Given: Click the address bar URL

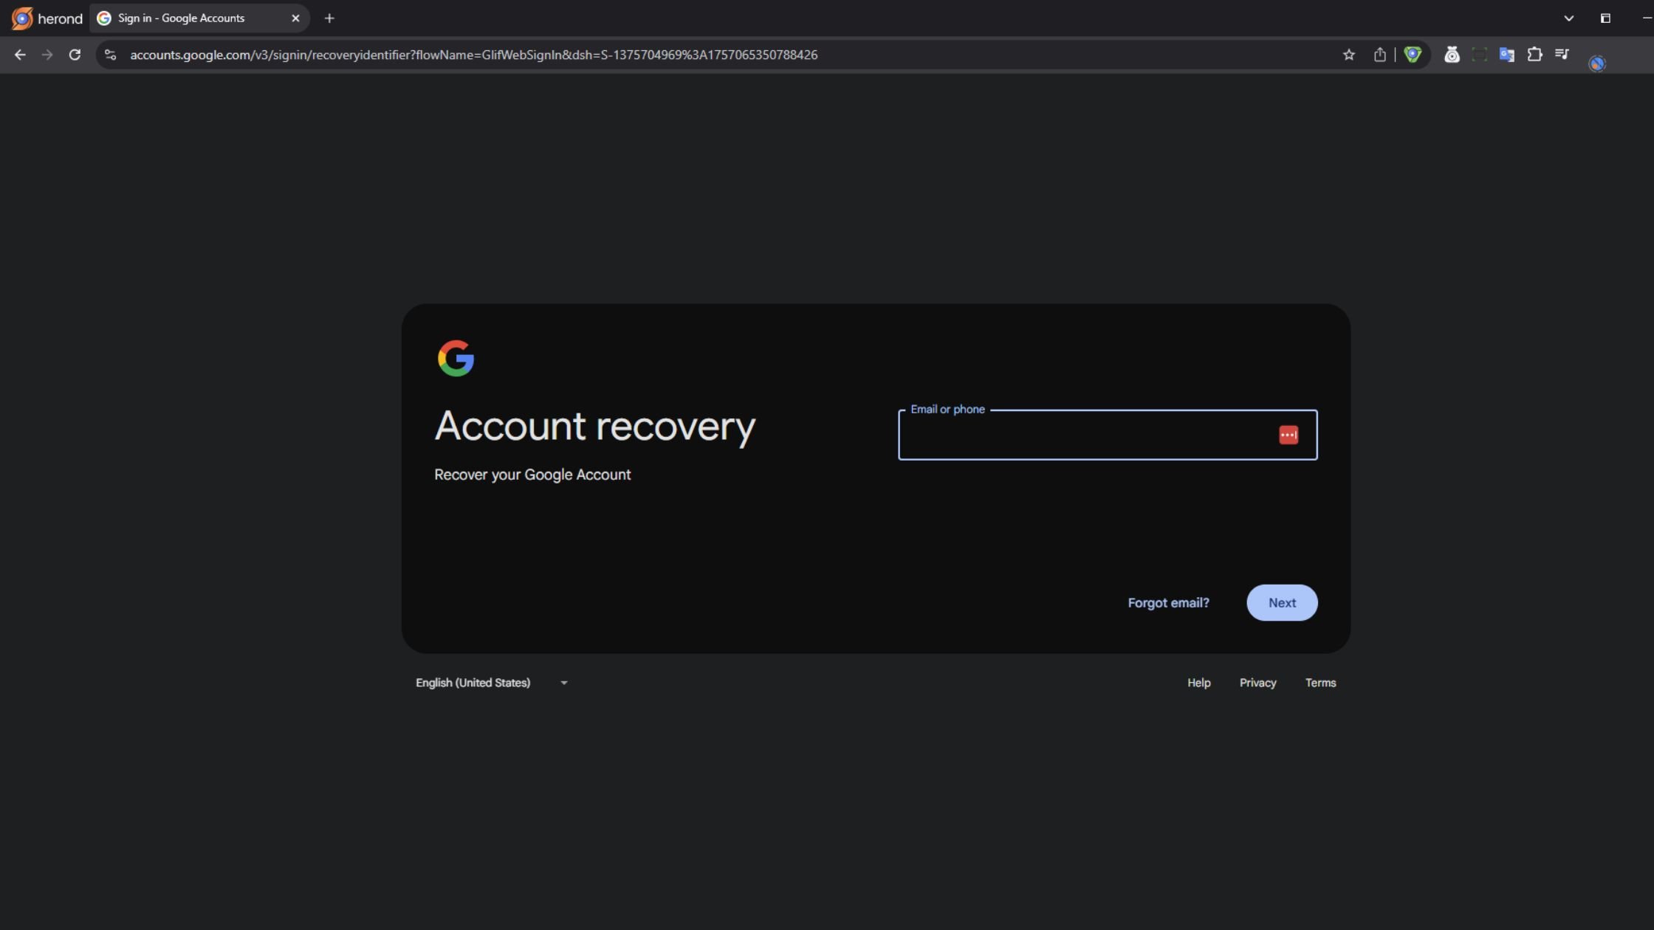Looking at the screenshot, I should click(x=473, y=55).
